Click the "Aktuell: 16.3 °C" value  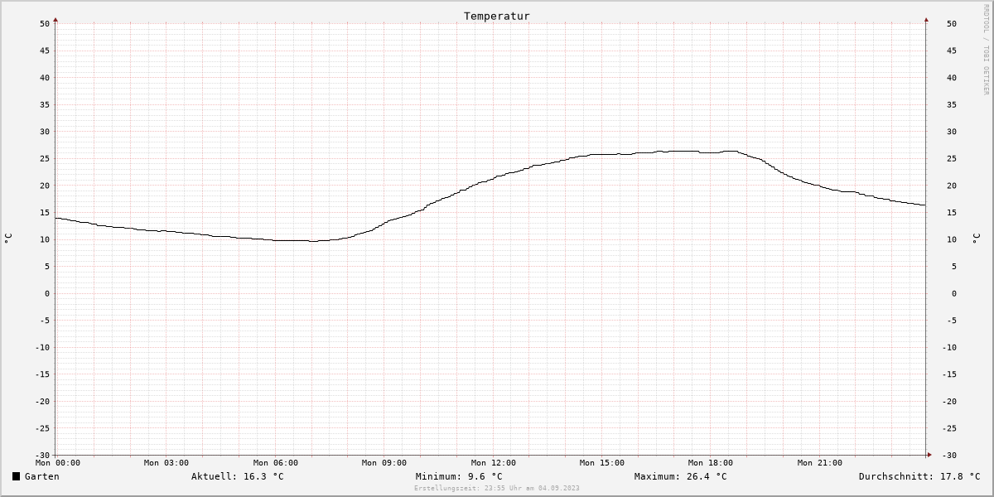pos(238,476)
